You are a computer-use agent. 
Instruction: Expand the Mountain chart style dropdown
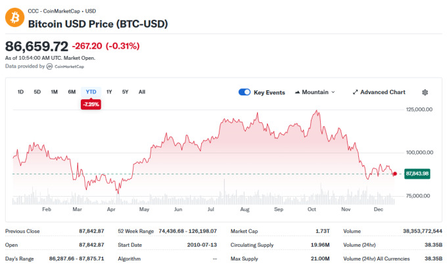pos(316,93)
